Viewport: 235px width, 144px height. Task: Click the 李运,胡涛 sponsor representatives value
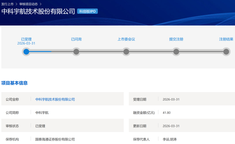pos(170,139)
